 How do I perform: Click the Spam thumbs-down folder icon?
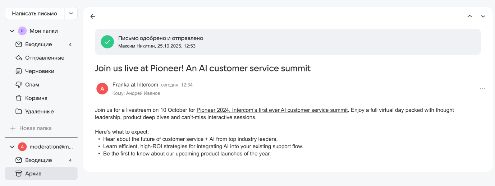pos(19,85)
